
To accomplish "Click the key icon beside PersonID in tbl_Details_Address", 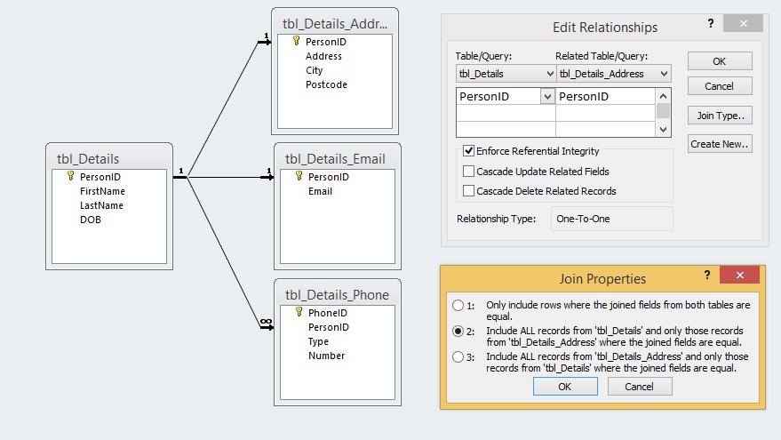I will click(x=297, y=41).
